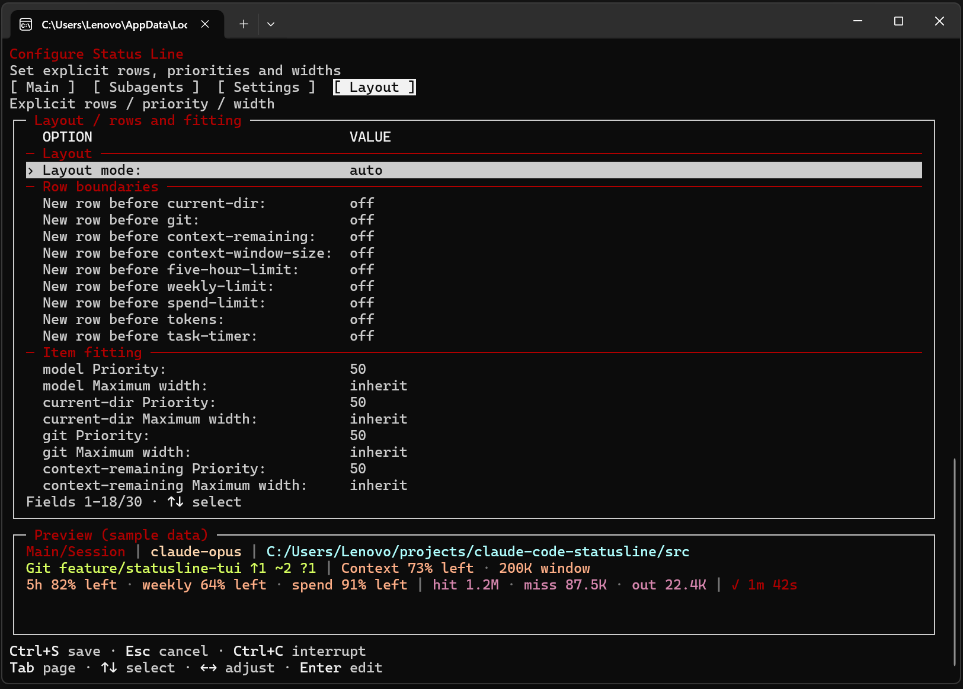Click Context 73% left in the preview
The width and height of the screenshot is (963, 689).
(x=408, y=568)
